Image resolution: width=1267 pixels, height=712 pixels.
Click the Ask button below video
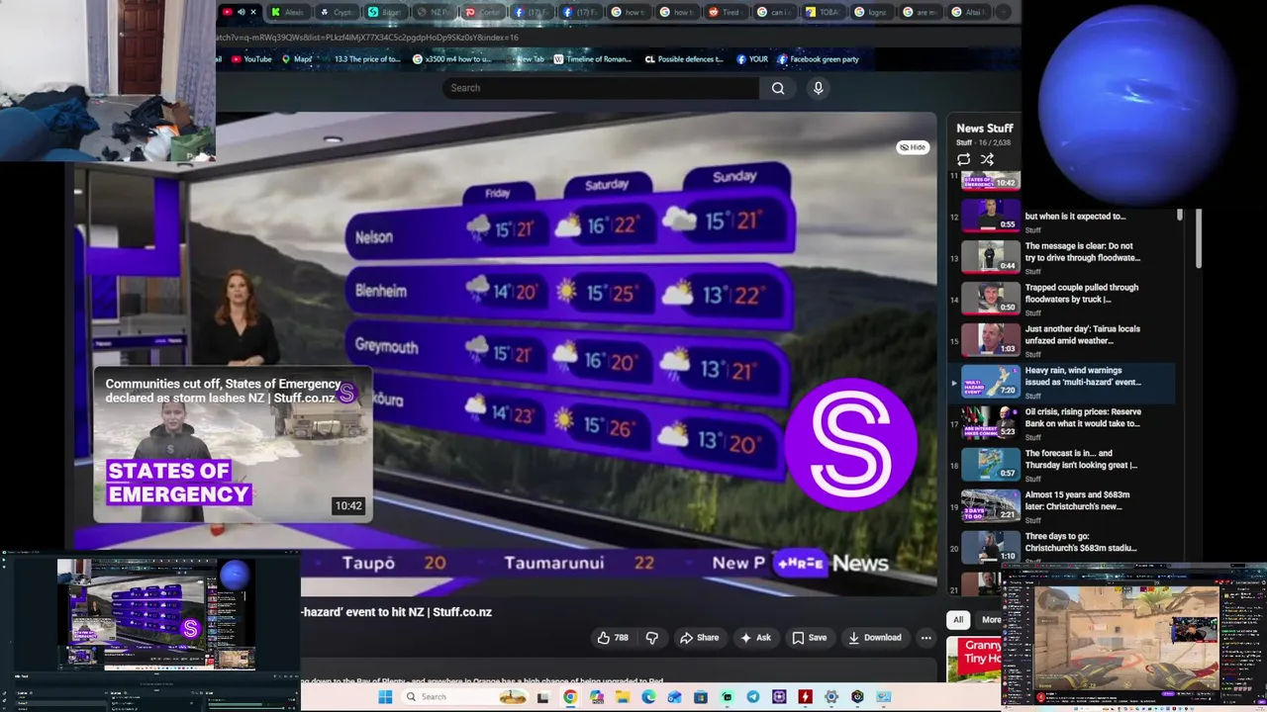pyautogui.click(x=755, y=638)
